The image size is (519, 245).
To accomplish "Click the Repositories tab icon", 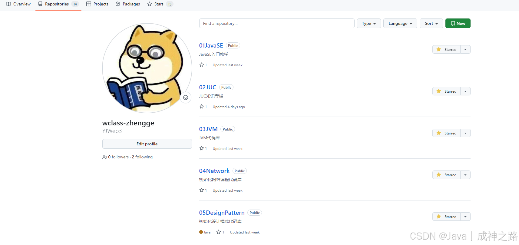I will 40,4.
